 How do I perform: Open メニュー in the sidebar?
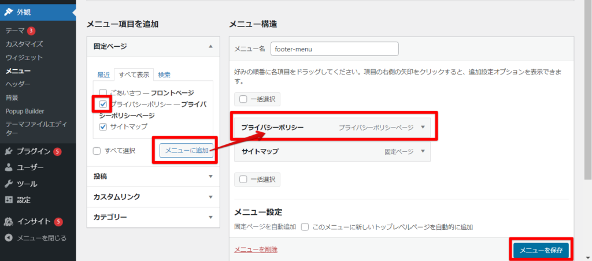pos(18,71)
